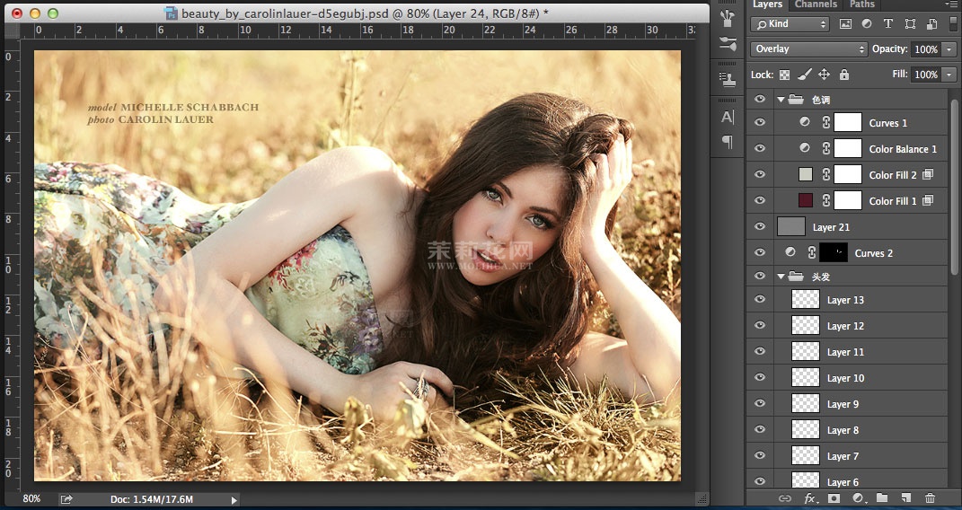
Task: Create a new layer icon
Action: tap(905, 497)
